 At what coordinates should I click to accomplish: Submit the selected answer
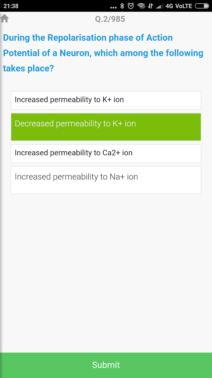106,365
